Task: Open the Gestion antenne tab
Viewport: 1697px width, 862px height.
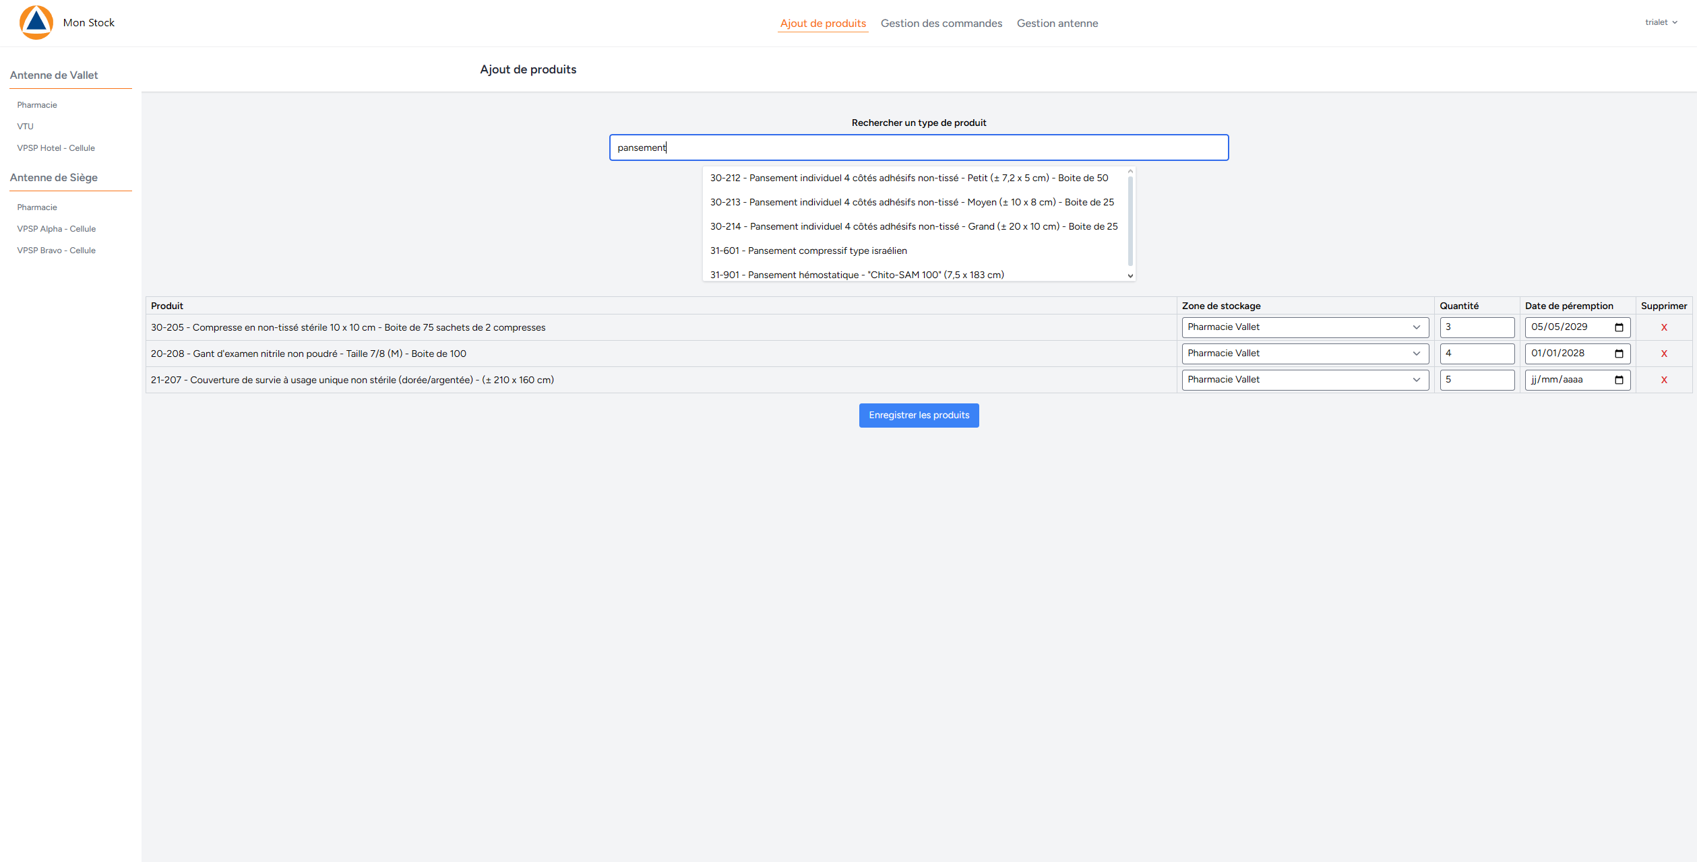Action: click(1057, 24)
